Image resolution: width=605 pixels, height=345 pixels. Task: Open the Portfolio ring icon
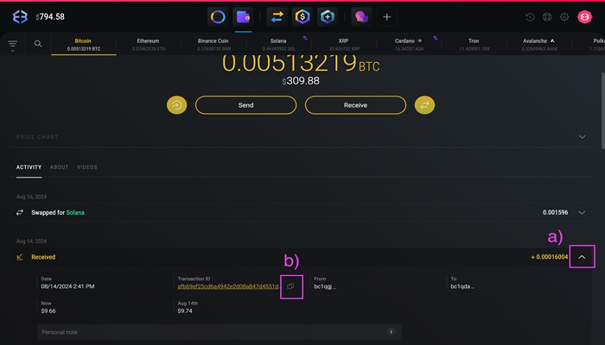pos(218,16)
